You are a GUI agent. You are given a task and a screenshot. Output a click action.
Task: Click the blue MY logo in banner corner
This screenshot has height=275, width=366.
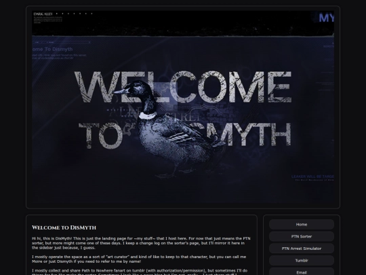tap(326, 18)
